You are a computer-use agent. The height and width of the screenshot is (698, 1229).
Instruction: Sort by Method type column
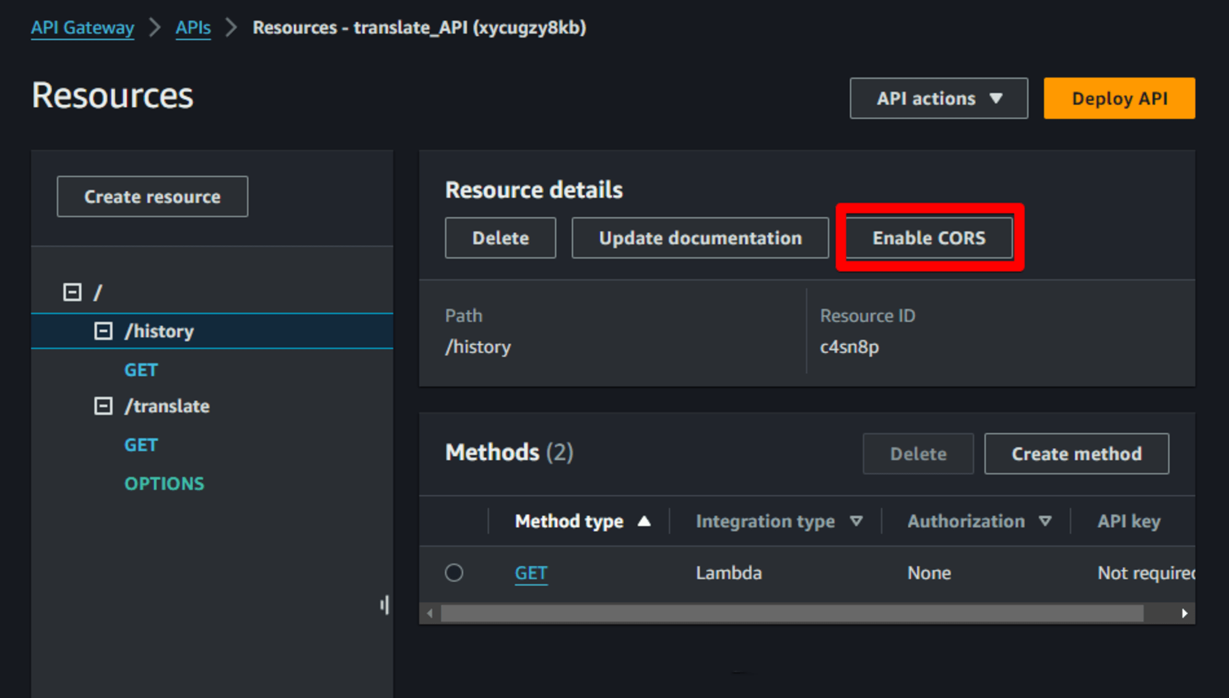click(583, 521)
